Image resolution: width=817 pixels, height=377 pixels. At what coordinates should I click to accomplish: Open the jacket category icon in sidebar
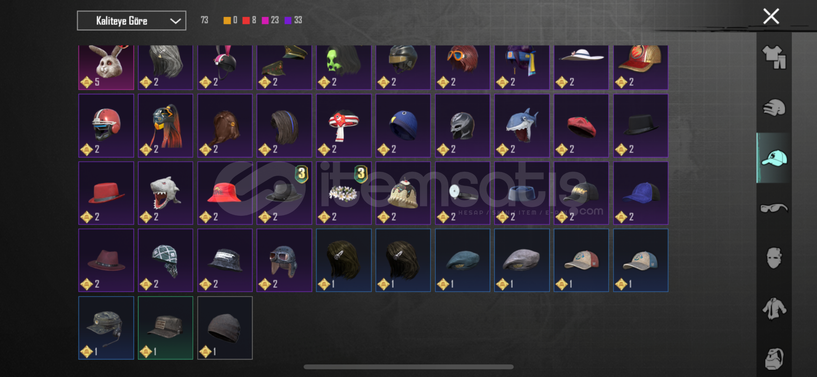(x=774, y=308)
